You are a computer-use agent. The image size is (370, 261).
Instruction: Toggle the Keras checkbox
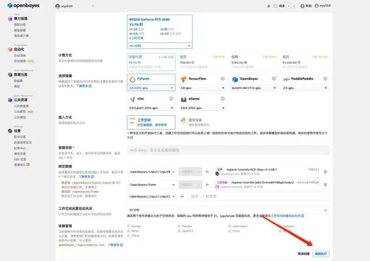click(x=128, y=231)
